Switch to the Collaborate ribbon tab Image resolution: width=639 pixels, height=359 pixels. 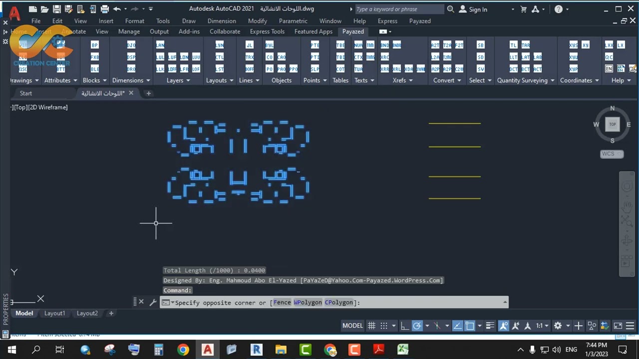pos(225,31)
